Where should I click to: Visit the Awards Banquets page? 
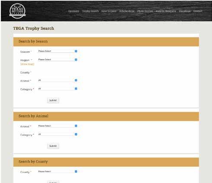pyautogui.click(x=166, y=11)
